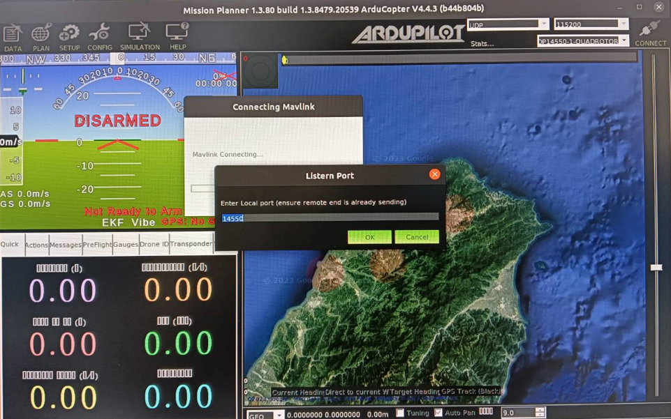Click the local port input field
The height and width of the screenshot is (419, 671).
[330, 218]
